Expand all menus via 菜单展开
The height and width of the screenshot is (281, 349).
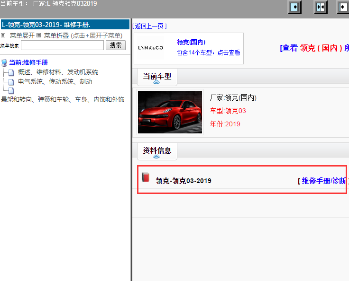click(x=22, y=35)
